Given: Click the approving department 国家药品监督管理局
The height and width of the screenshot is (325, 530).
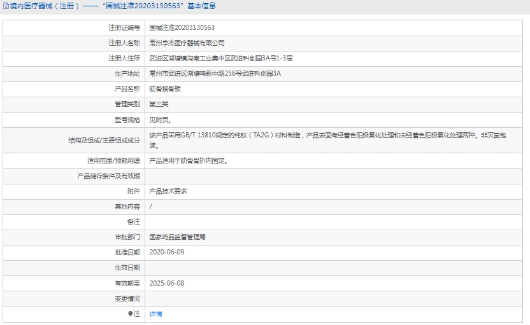Looking at the screenshot, I should [x=178, y=237].
